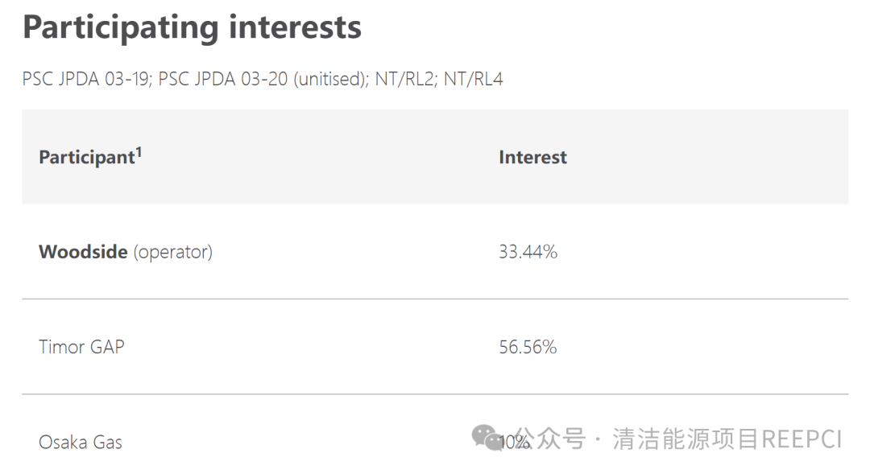Click the Interest column header
Image resolution: width=870 pixels, height=474 pixels.
tap(532, 158)
